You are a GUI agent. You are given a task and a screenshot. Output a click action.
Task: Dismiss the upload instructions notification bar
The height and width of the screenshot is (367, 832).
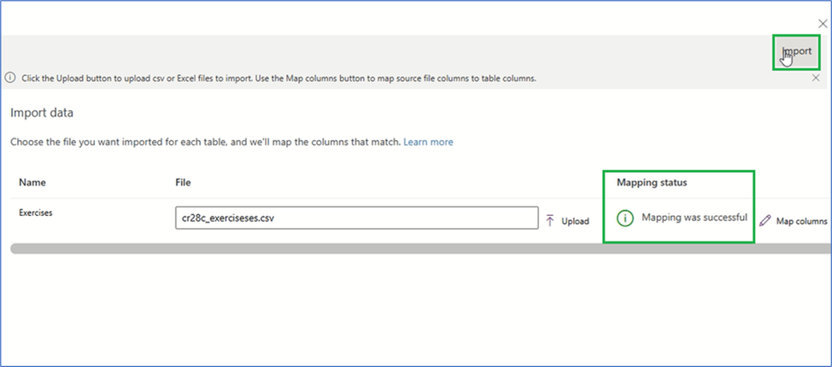(x=815, y=78)
